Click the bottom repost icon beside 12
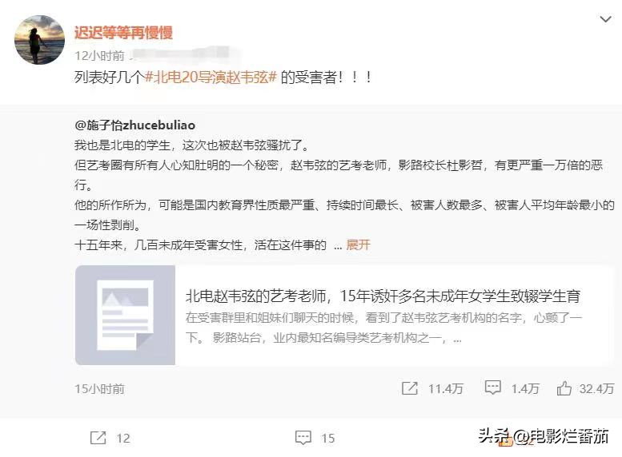This screenshot has width=622, height=457. tap(98, 438)
